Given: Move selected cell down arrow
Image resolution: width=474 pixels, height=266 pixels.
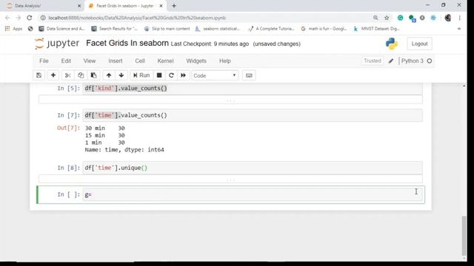Looking at the screenshot, I should point(121,75).
